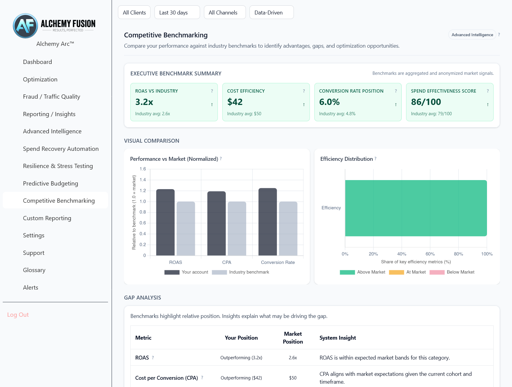Click help icon on Conversion Rate Position card
Screen dimensions: 512x387
[x=396, y=91]
